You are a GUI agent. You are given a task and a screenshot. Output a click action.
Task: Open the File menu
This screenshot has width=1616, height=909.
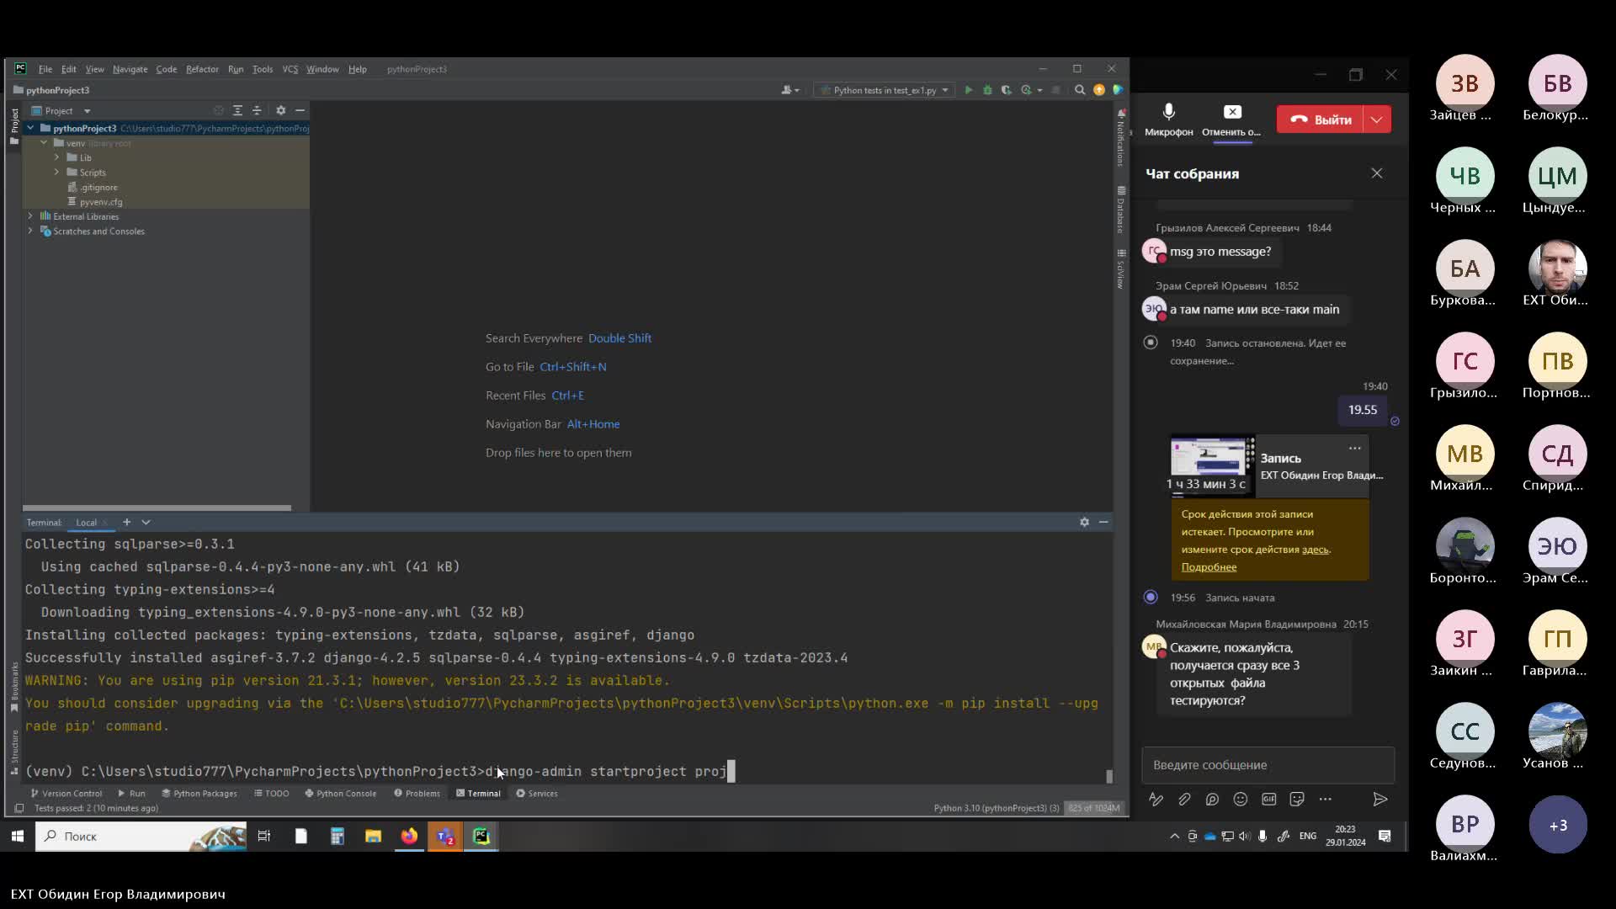point(45,69)
